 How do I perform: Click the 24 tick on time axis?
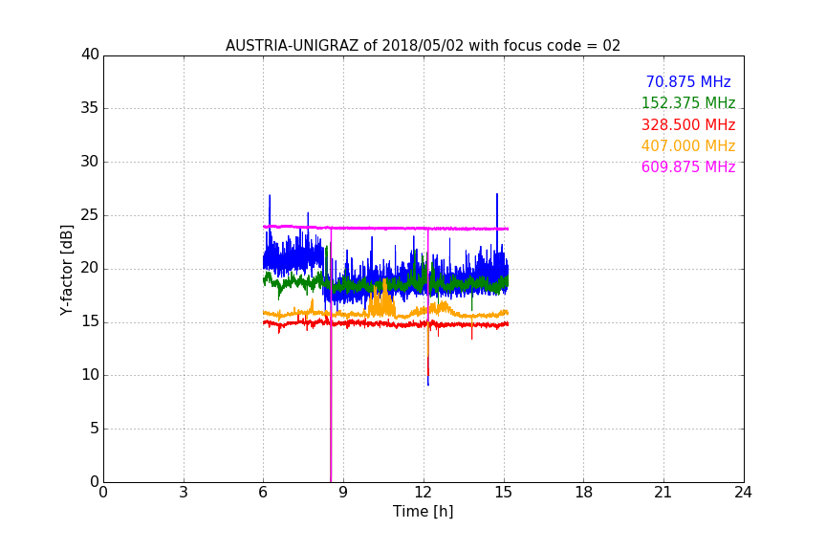pyautogui.click(x=743, y=493)
